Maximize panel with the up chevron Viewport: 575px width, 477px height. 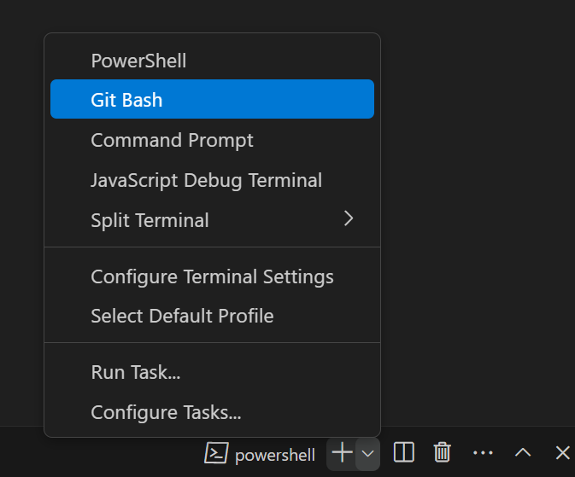pos(523,453)
